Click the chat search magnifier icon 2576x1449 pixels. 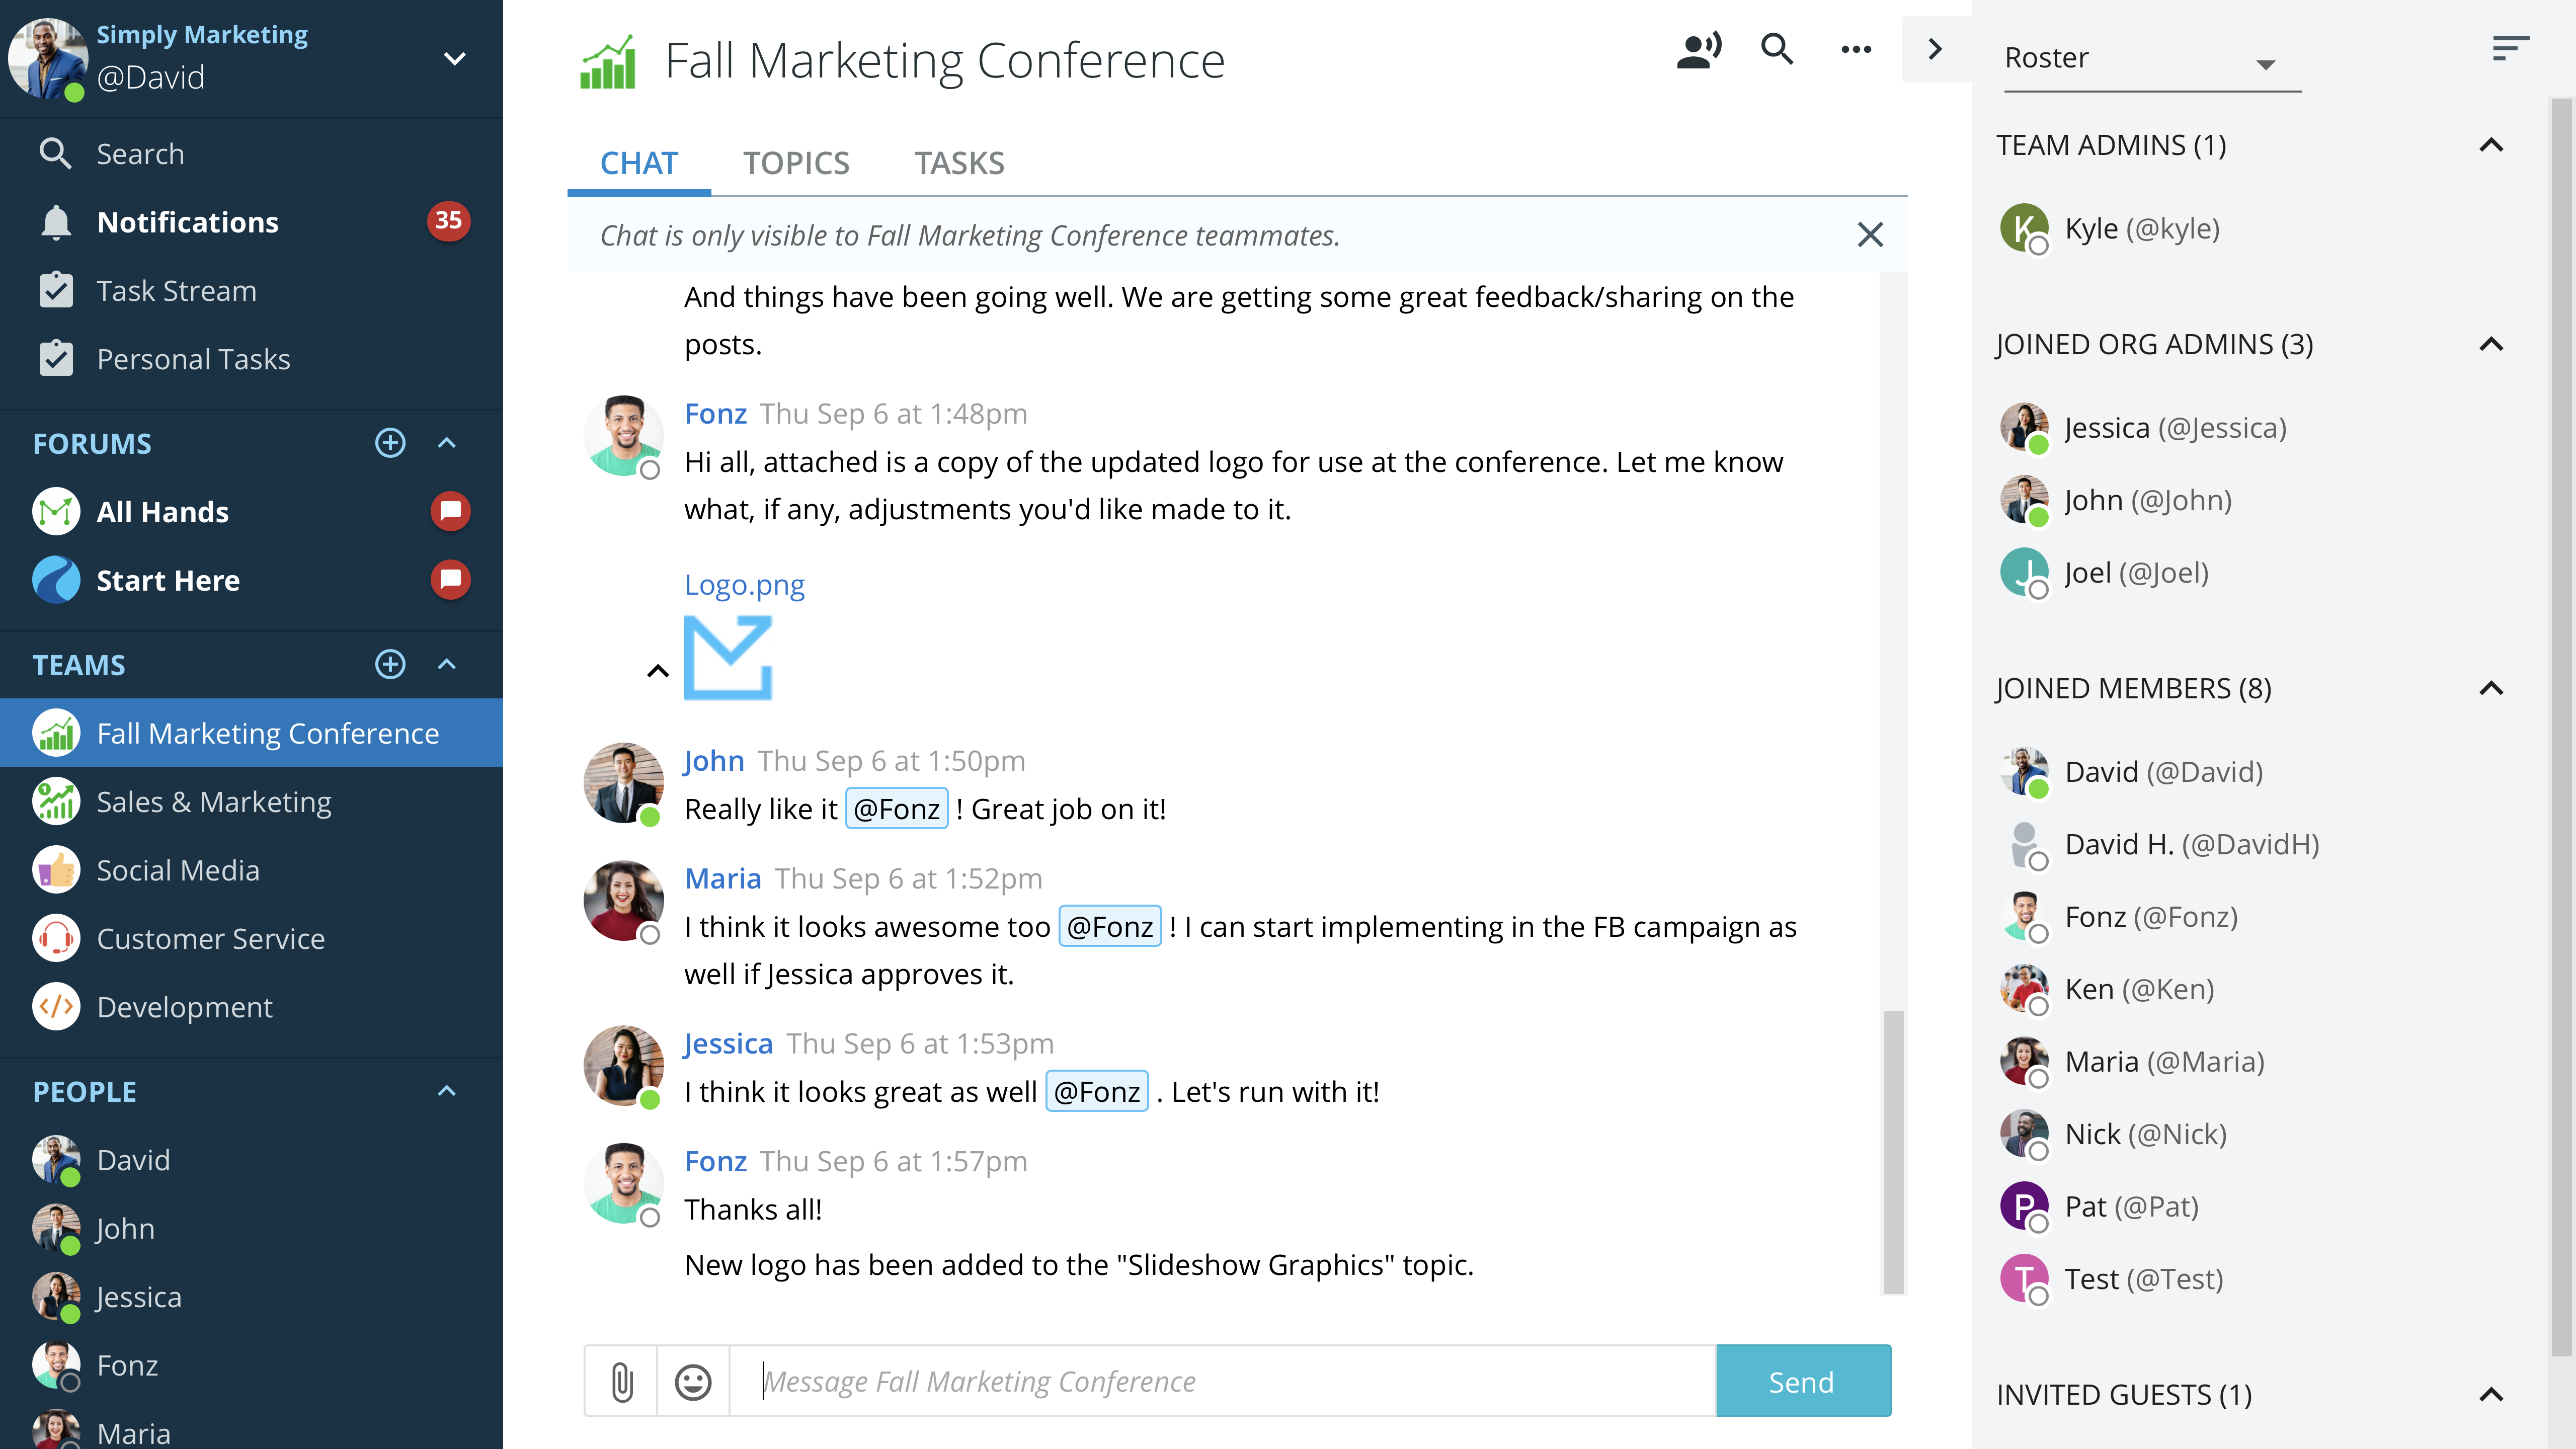click(x=1776, y=49)
